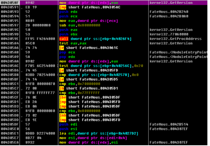
Task: Click address 00430591 in the disassembly
Action: (x=10, y=7)
